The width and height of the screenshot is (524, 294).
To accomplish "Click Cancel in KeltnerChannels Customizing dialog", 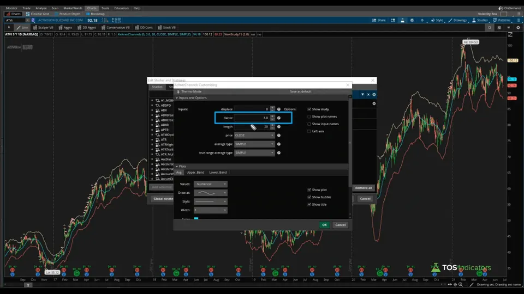I will point(341,225).
